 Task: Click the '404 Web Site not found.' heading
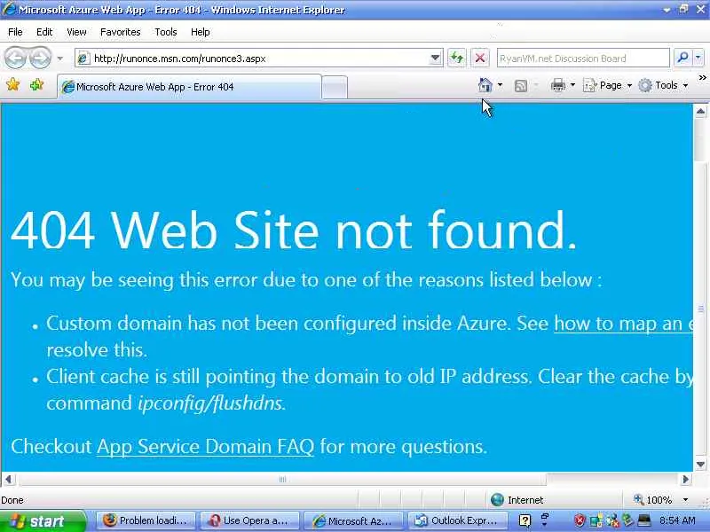coord(294,230)
